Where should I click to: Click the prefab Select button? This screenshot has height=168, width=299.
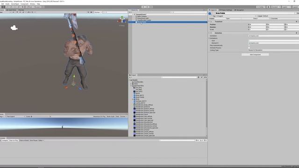(255, 19)
